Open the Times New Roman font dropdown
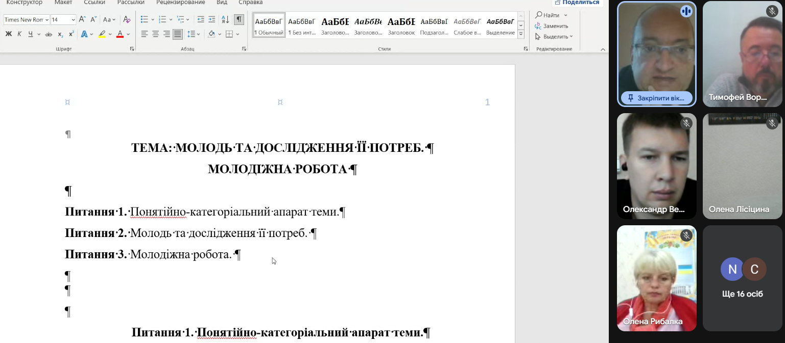Viewport: 785px width, 343px height. (47, 20)
